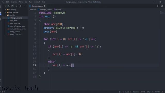Click the status bar icon before Ln 15
This screenshot has width=165, height=93.
120,92
